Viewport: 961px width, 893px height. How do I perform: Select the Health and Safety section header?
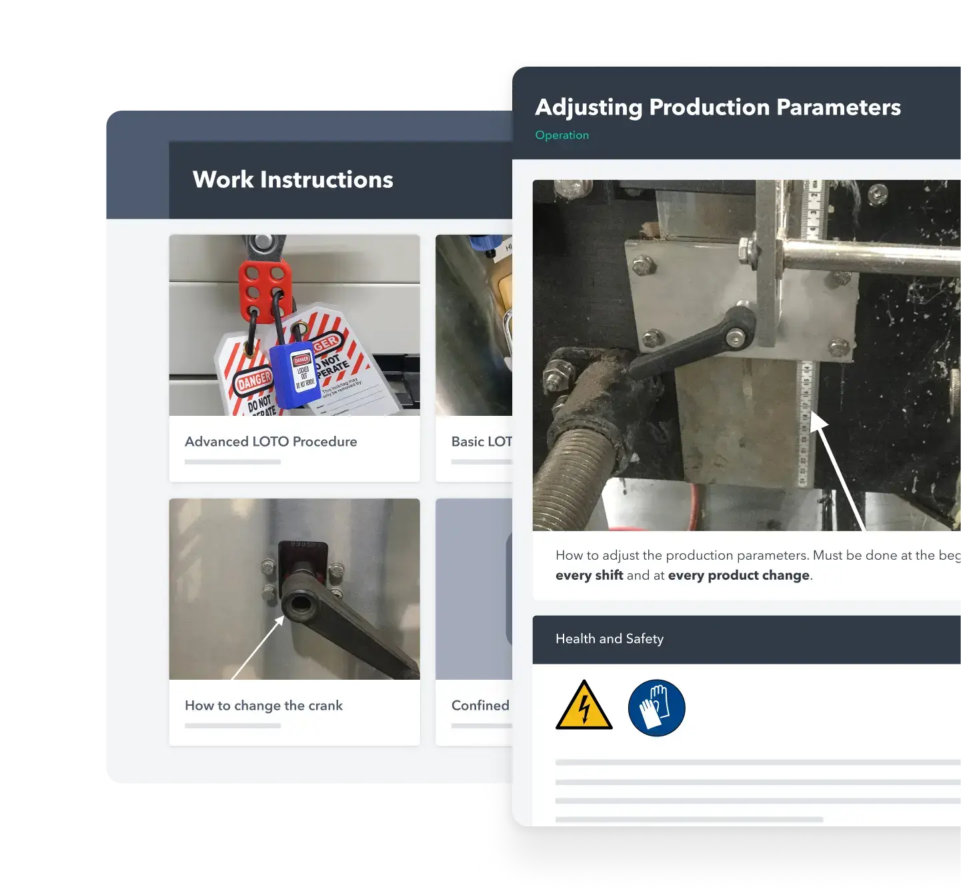tap(610, 639)
